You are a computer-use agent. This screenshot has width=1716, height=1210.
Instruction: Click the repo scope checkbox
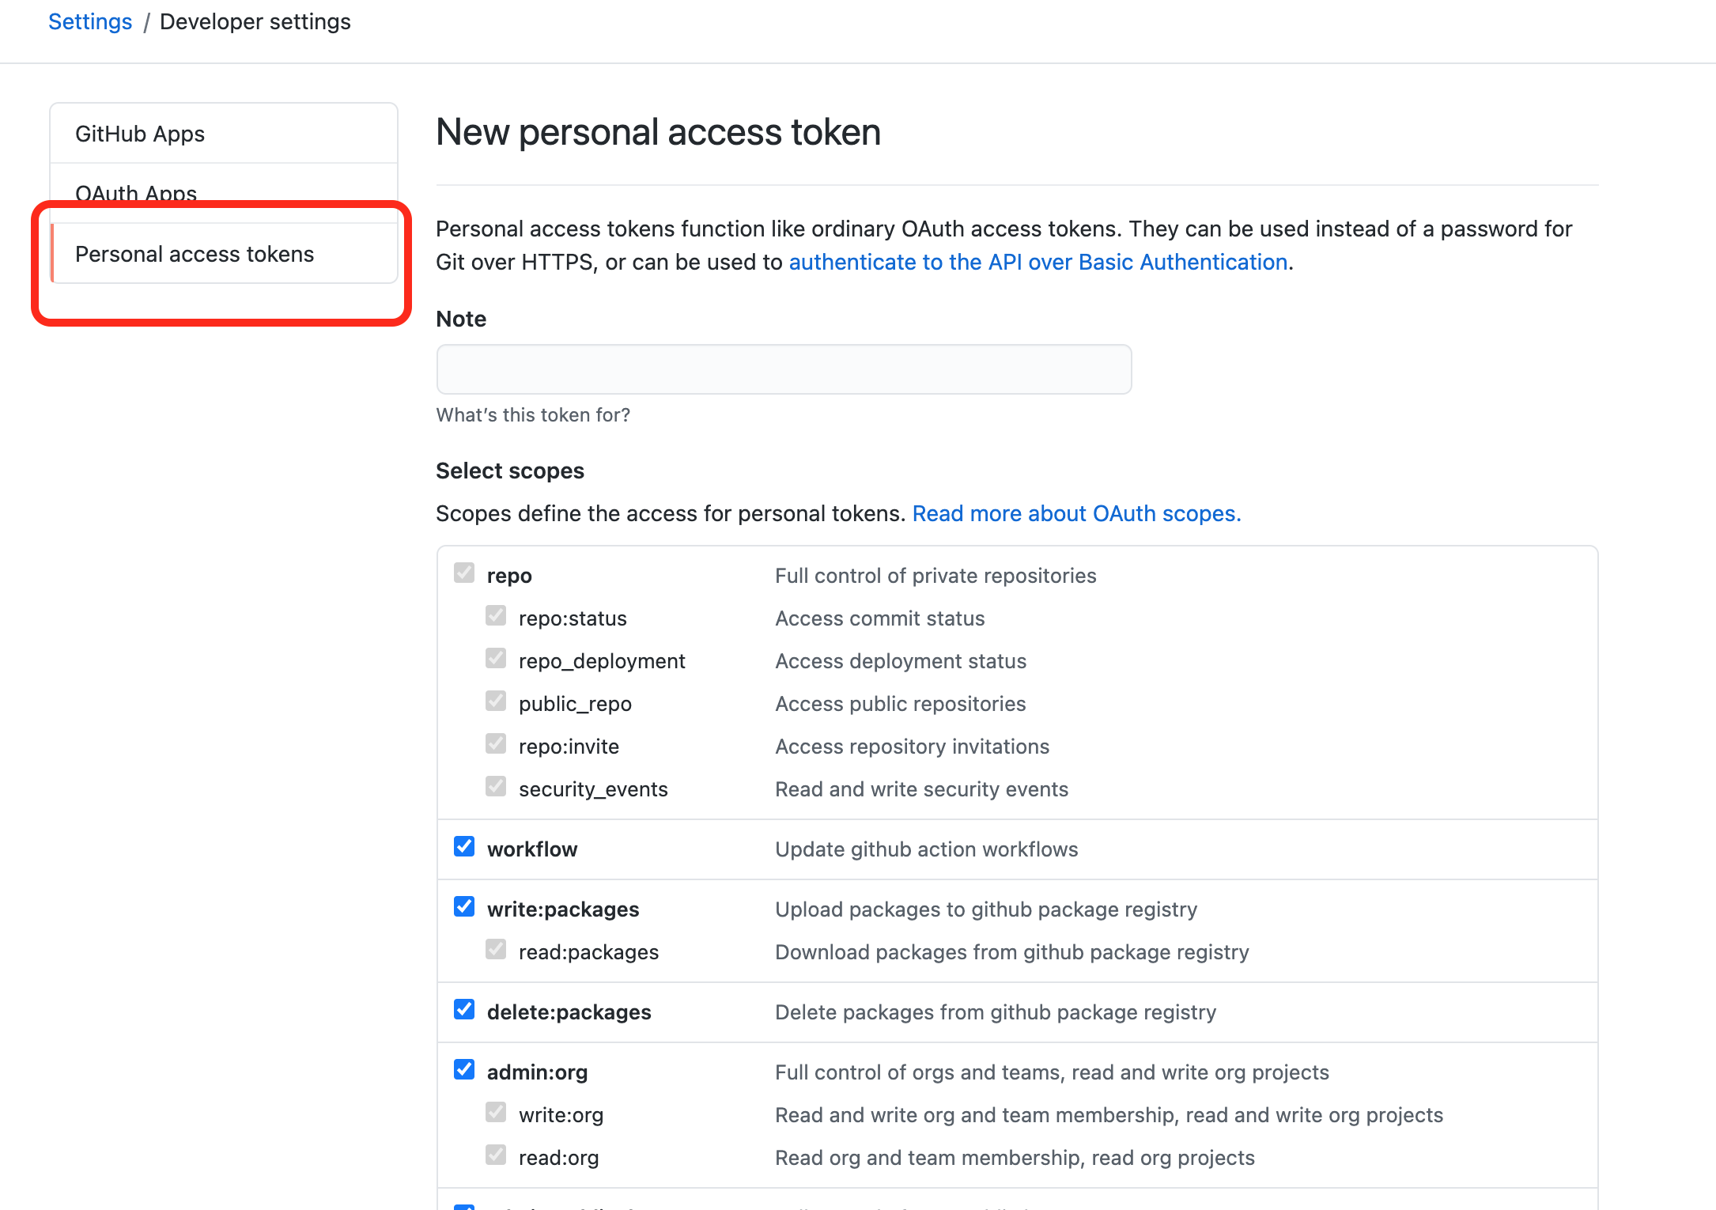[x=464, y=573]
